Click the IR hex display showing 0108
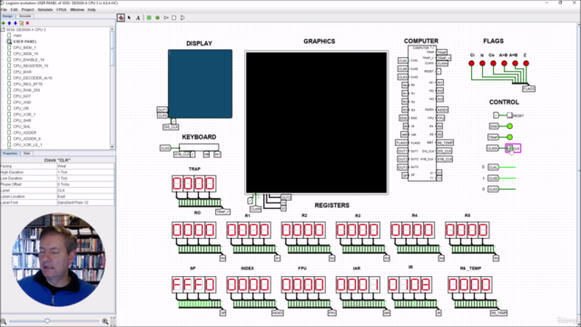This screenshot has height=327, width=581. pyautogui.click(x=409, y=284)
